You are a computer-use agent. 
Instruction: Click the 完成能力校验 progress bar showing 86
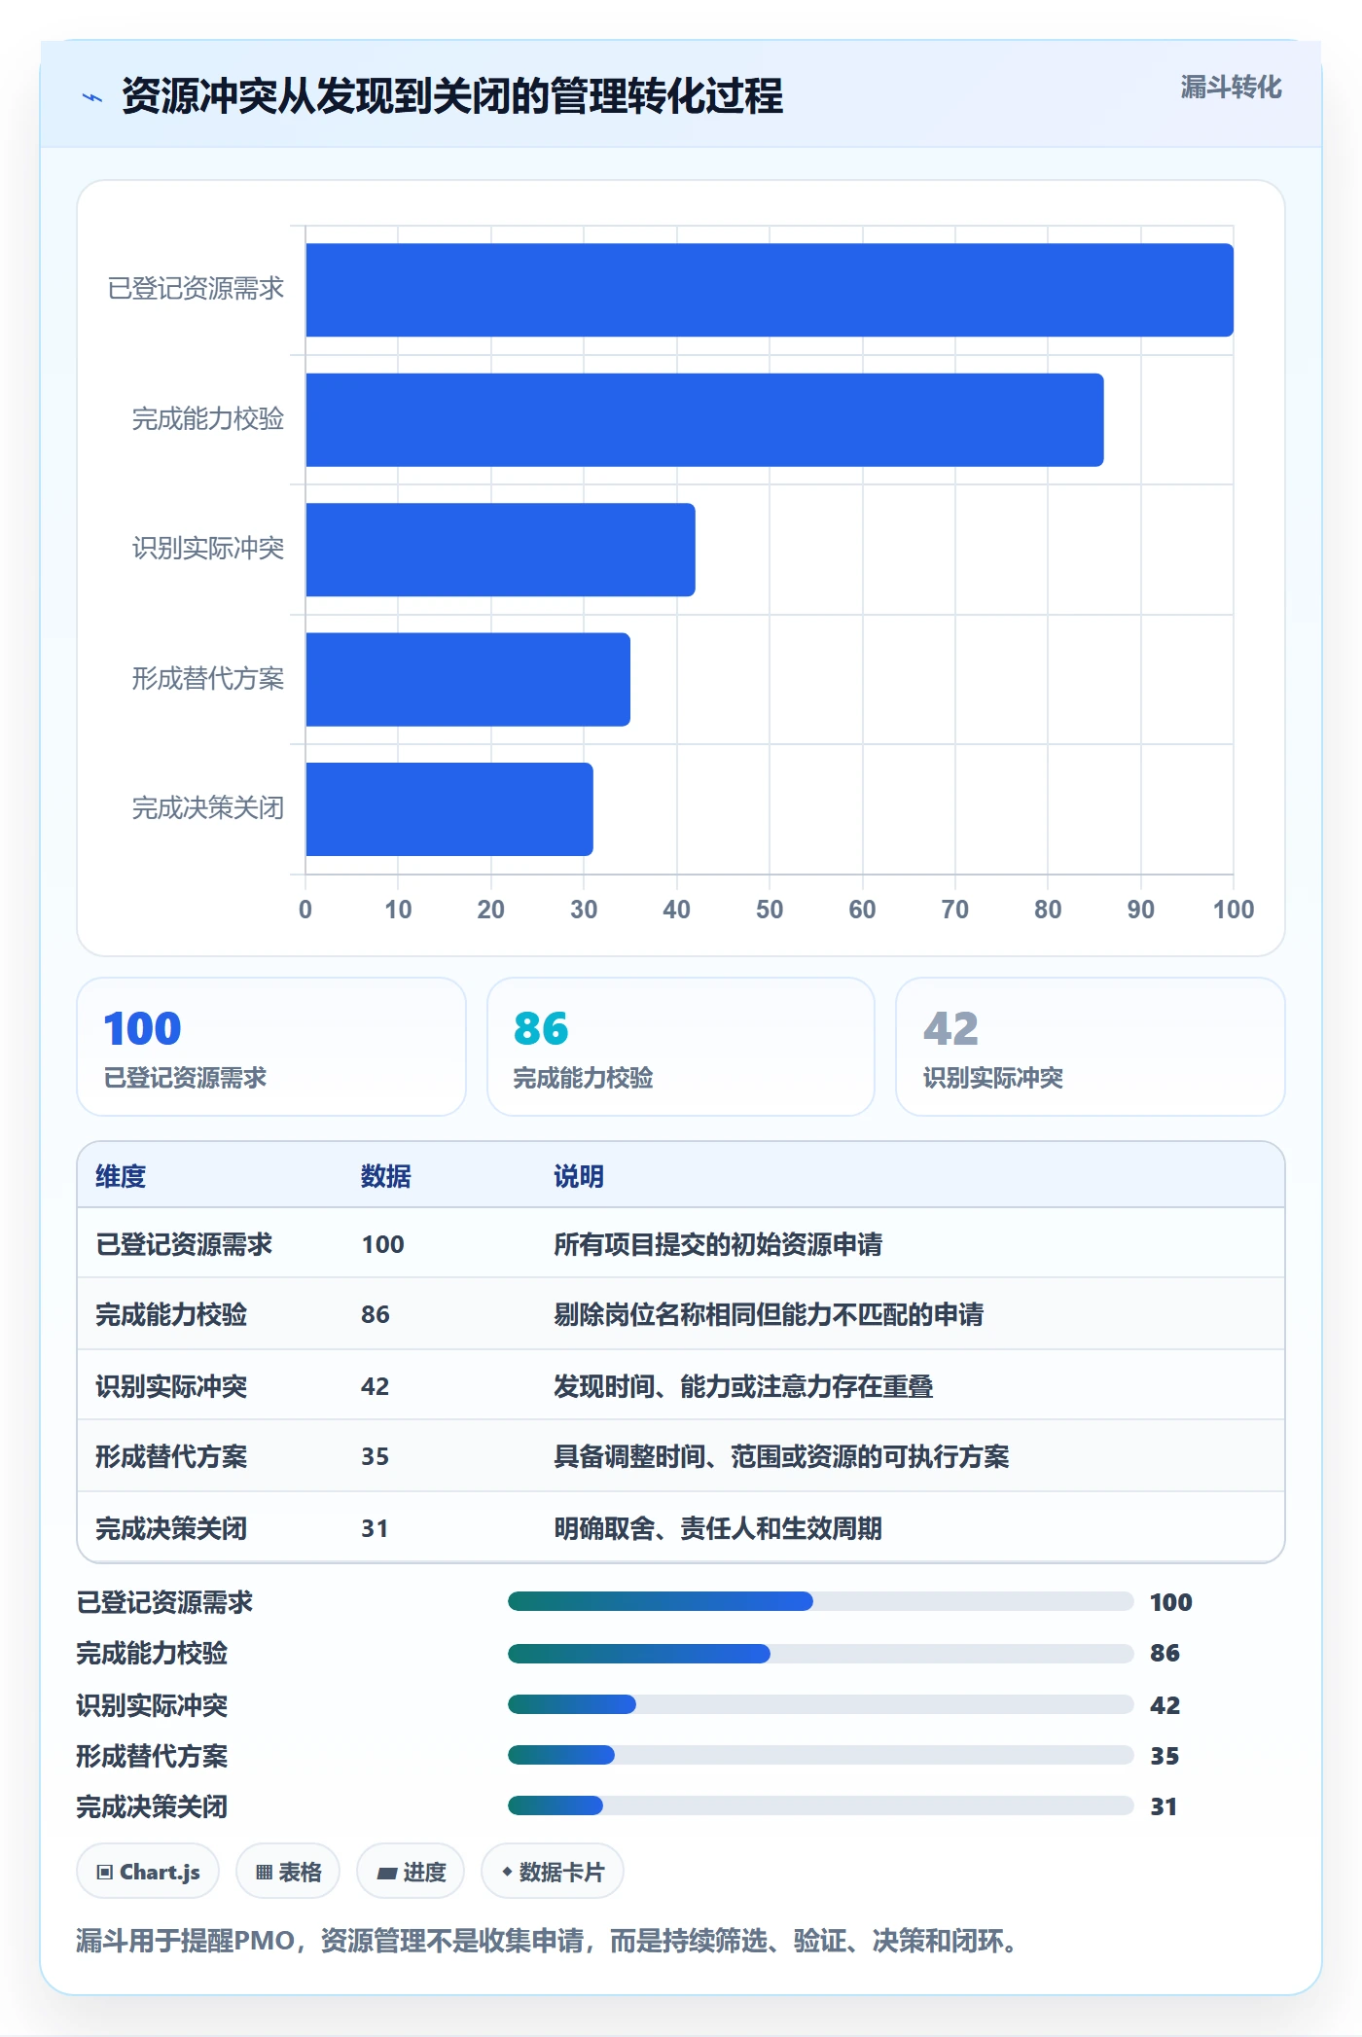coord(820,1653)
